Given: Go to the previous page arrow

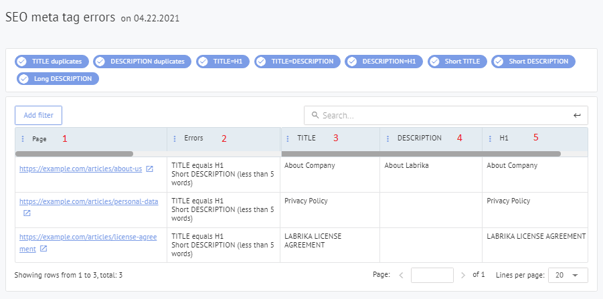Looking at the screenshot, I should pos(401,276).
